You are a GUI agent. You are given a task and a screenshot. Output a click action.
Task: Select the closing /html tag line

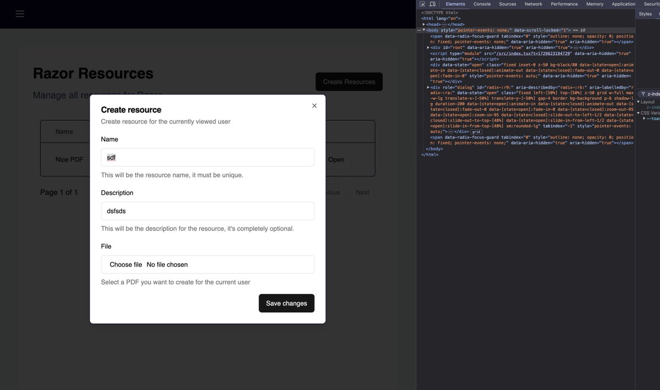click(430, 155)
